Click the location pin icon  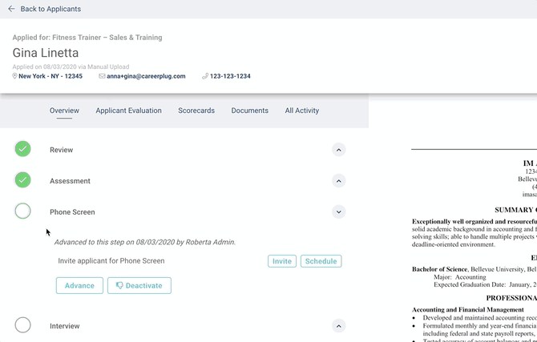(x=15, y=76)
